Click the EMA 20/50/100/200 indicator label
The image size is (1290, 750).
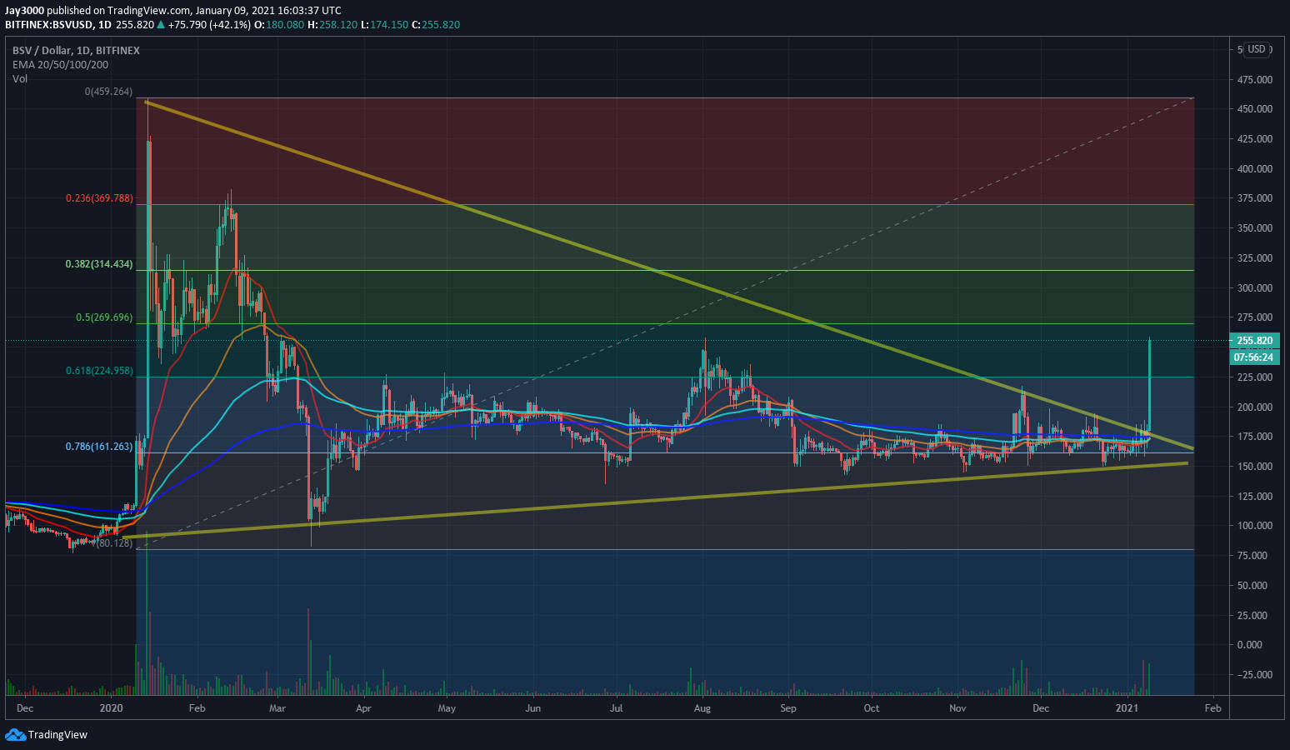(x=60, y=65)
